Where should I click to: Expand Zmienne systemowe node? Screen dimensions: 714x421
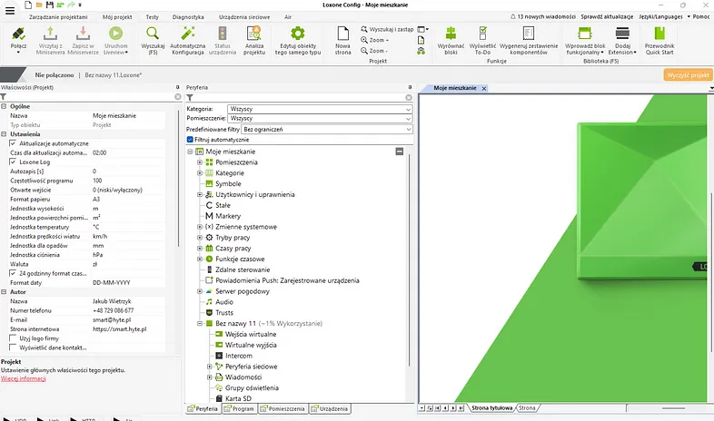click(x=200, y=227)
